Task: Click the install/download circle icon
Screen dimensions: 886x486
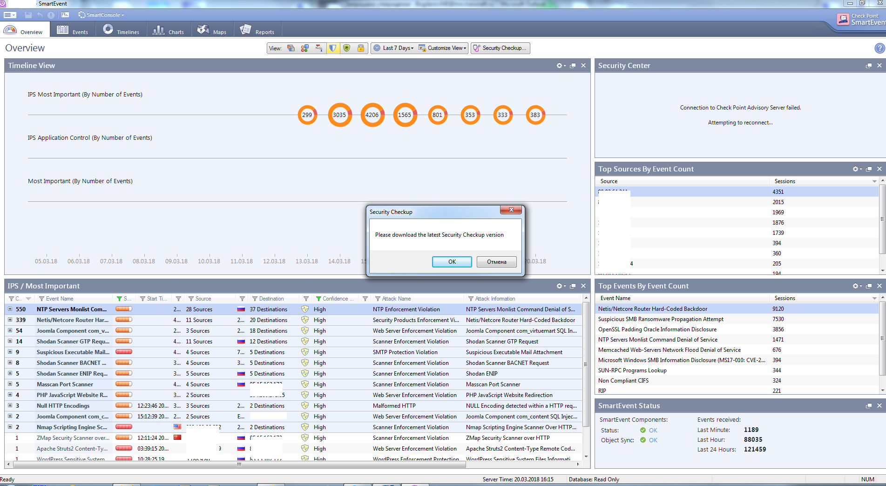Action: (51, 15)
